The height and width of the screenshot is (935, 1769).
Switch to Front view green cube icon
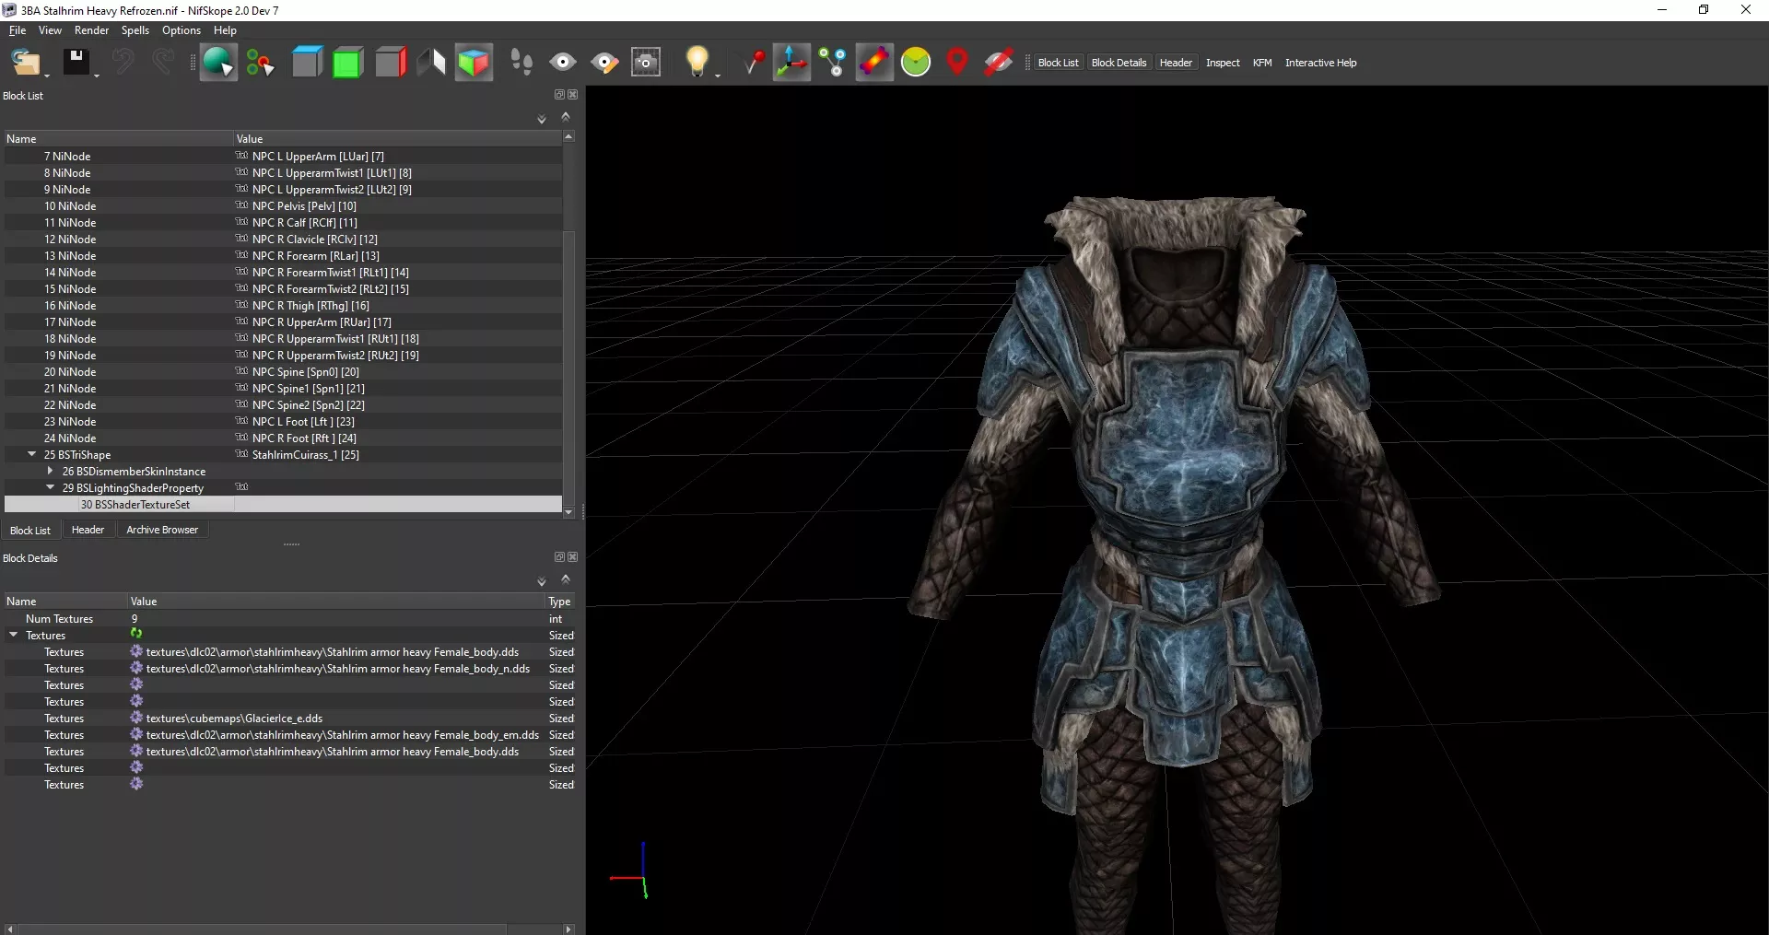(x=347, y=63)
